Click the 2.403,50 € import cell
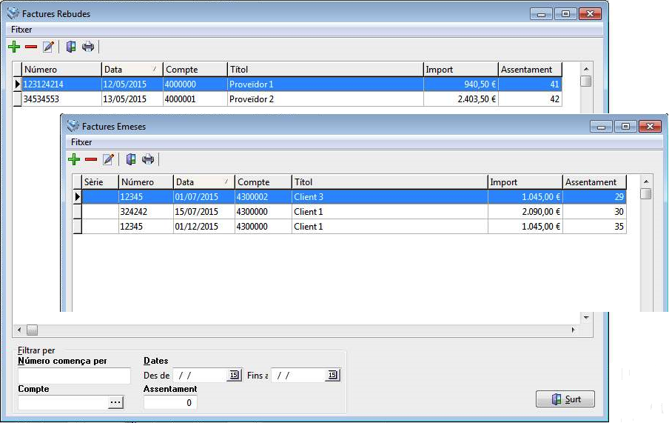This screenshot has width=669, height=423. pyautogui.click(x=461, y=99)
